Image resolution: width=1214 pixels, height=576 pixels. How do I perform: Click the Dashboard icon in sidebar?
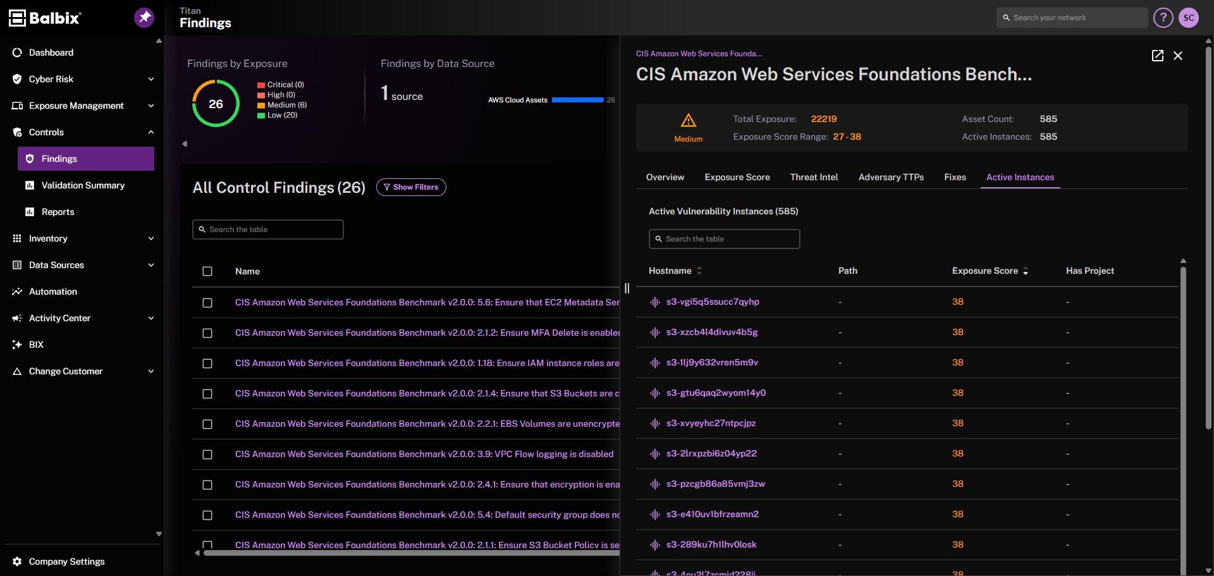17,52
